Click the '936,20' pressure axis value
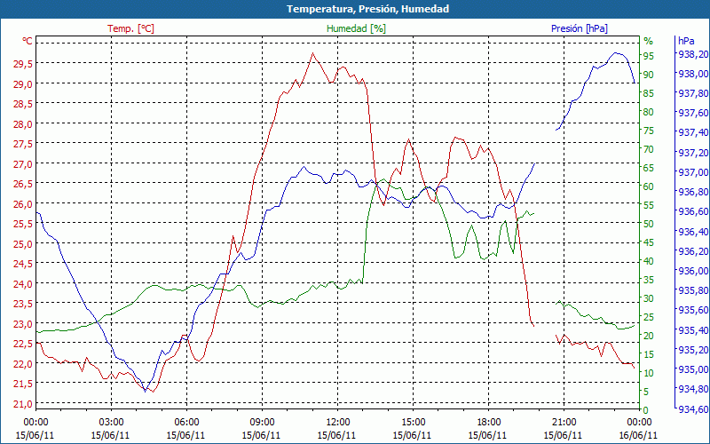This screenshot has height=444, width=710. (x=692, y=251)
